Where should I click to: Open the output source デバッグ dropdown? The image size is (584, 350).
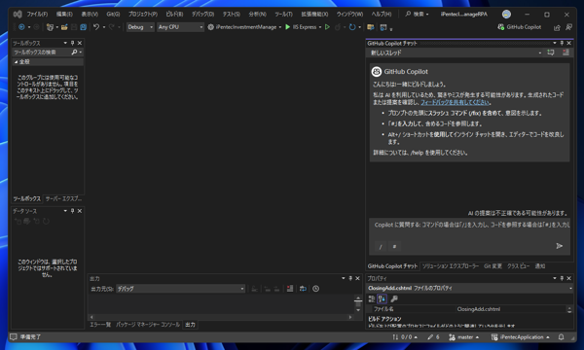[180, 289]
